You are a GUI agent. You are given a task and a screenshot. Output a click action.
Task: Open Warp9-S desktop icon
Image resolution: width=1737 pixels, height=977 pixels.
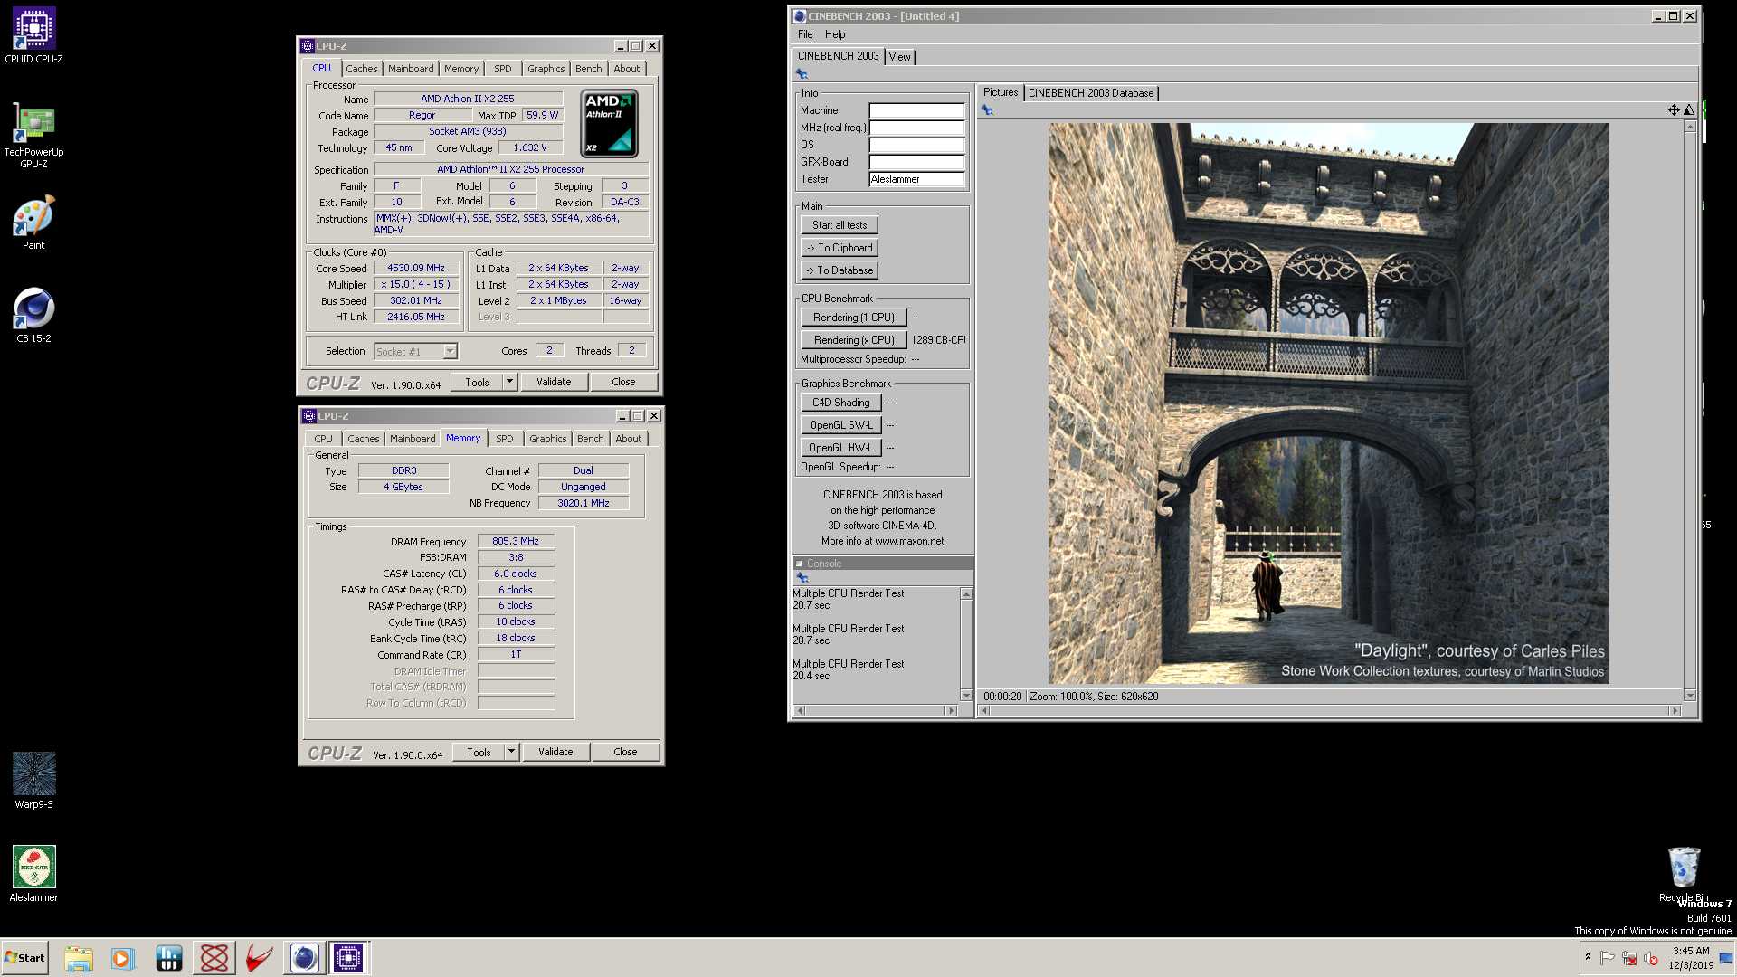[x=33, y=781]
